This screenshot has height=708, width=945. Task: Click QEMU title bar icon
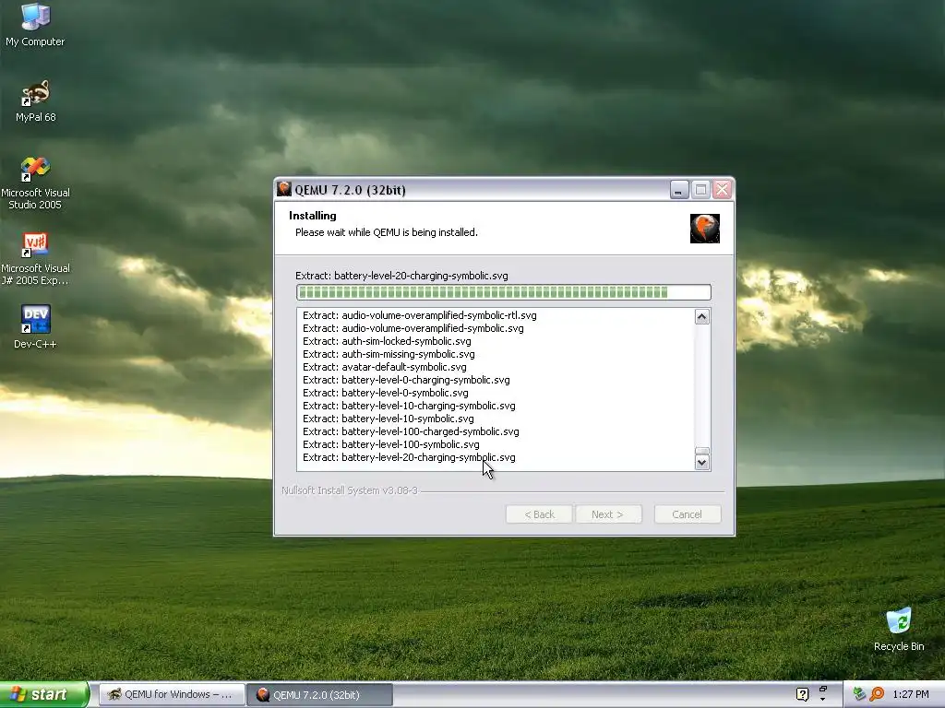[284, 189]
